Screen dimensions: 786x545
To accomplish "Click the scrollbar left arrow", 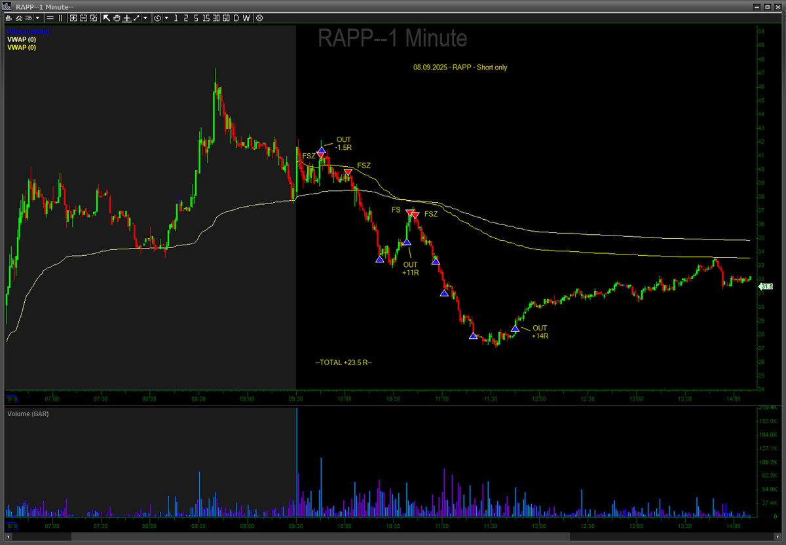I will point(7,537).
